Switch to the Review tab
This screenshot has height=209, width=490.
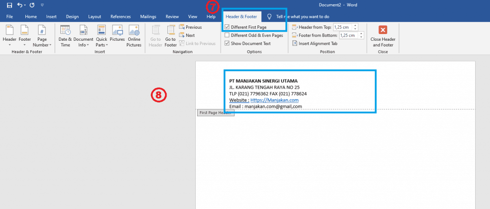[172, 17]
